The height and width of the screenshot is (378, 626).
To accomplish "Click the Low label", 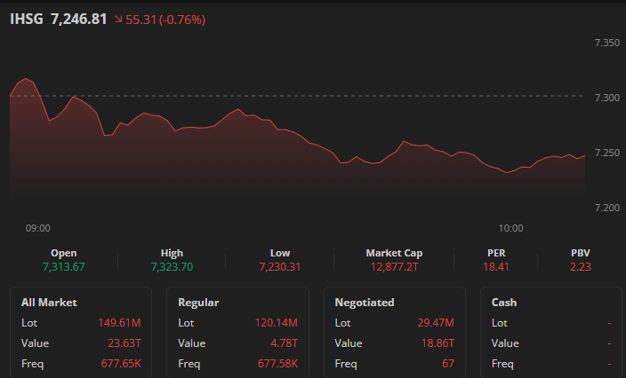I will (280, 253).
